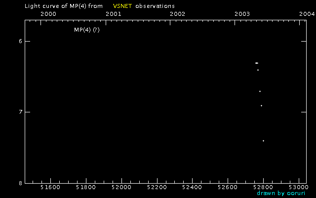This screenshot has width=316, height=198.
Task: Click the 2003 year label on top axis
Action: (242, 14)
